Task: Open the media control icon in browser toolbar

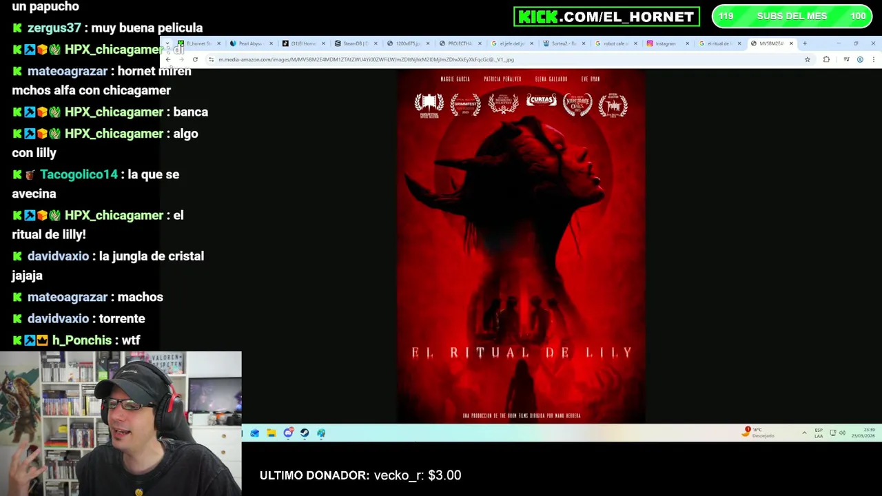Action: (846, 60)
